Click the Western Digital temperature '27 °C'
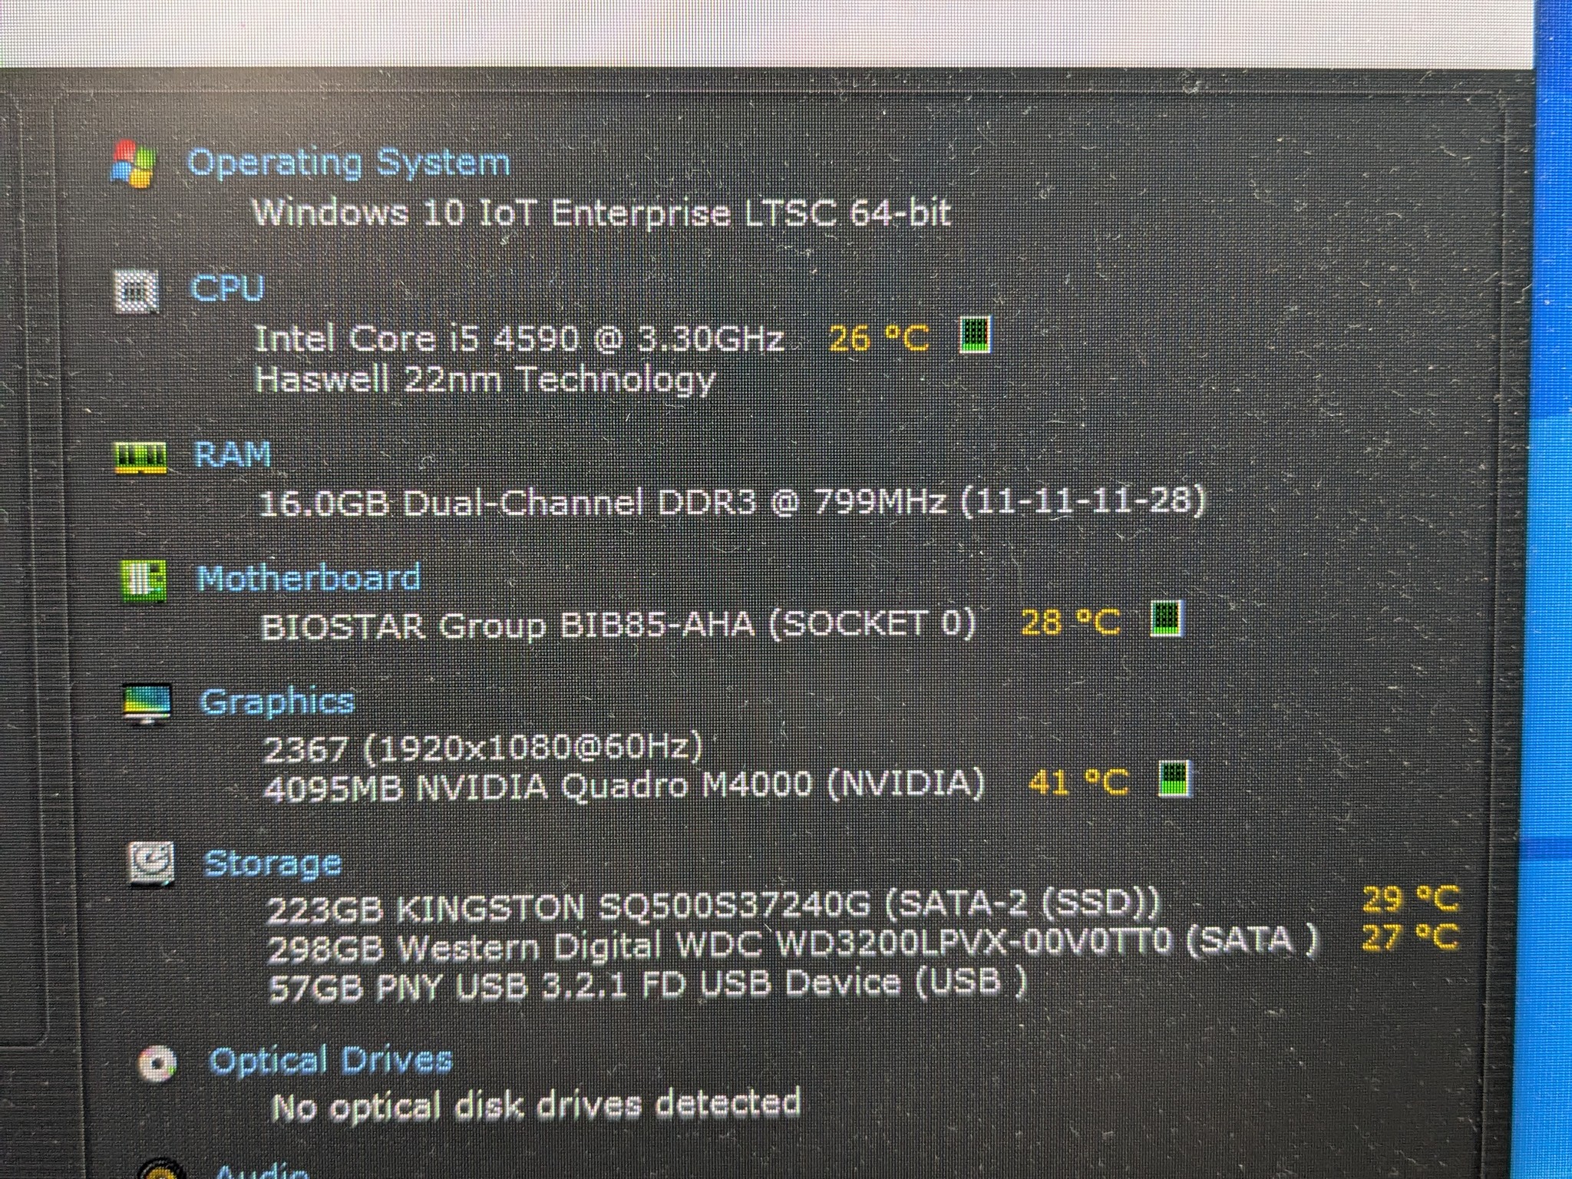 [1409, 936]
